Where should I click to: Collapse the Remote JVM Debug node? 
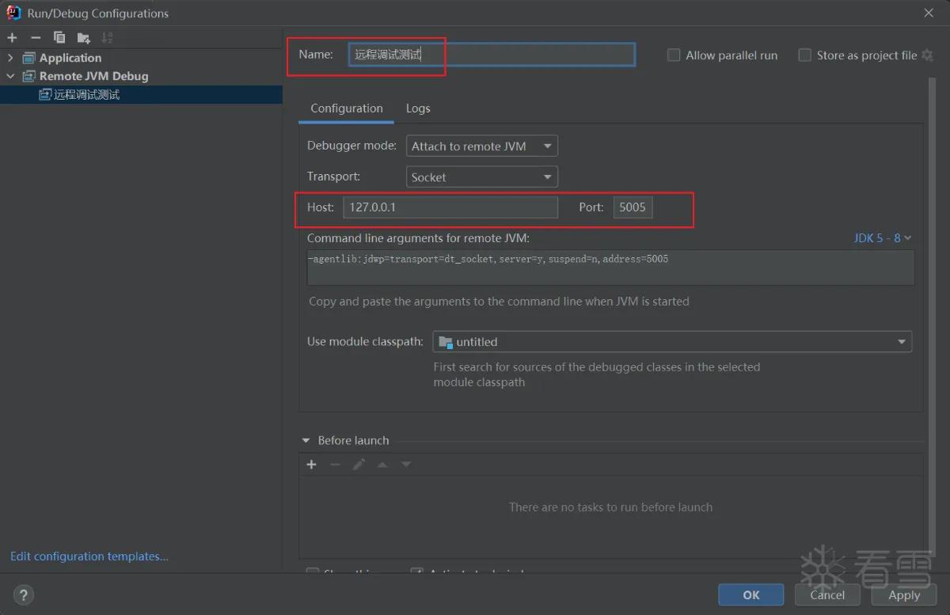tap(10, 76)
